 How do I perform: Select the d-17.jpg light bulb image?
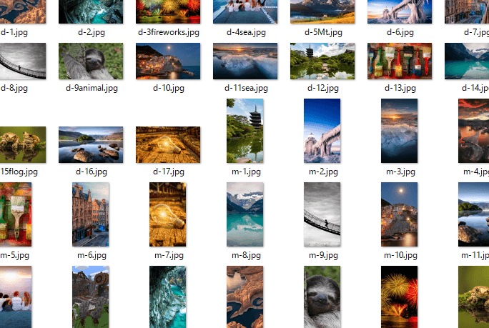click(x=168, y=145)
